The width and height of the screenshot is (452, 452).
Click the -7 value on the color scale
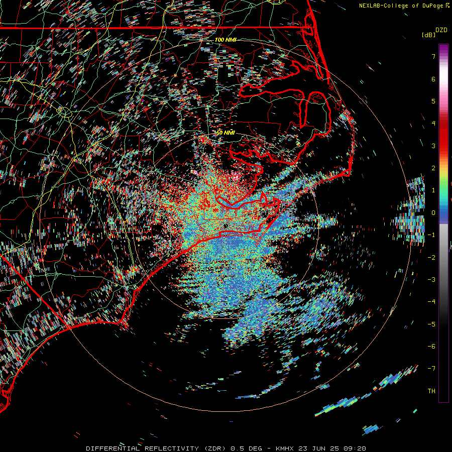(x=431, y=369)
